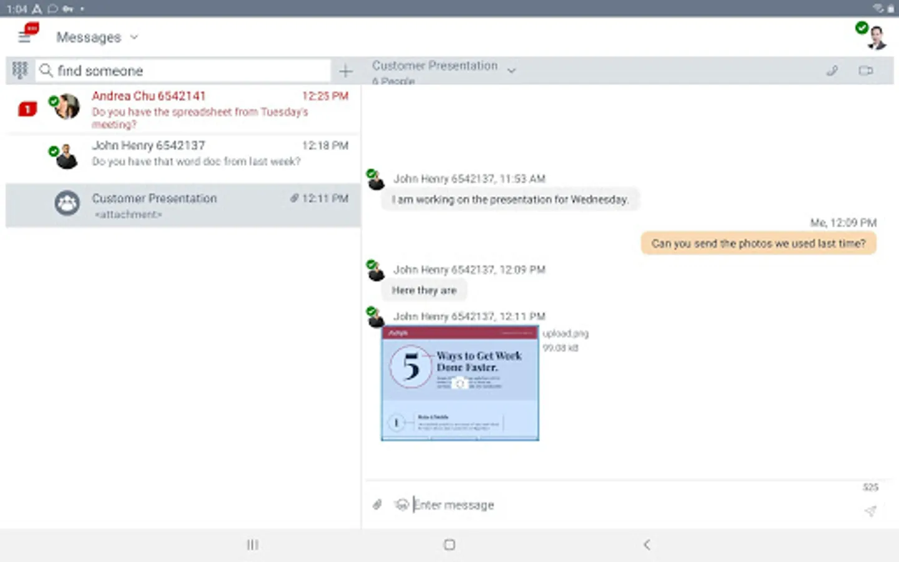Open the dialpad grid icon

click(20, 70)
